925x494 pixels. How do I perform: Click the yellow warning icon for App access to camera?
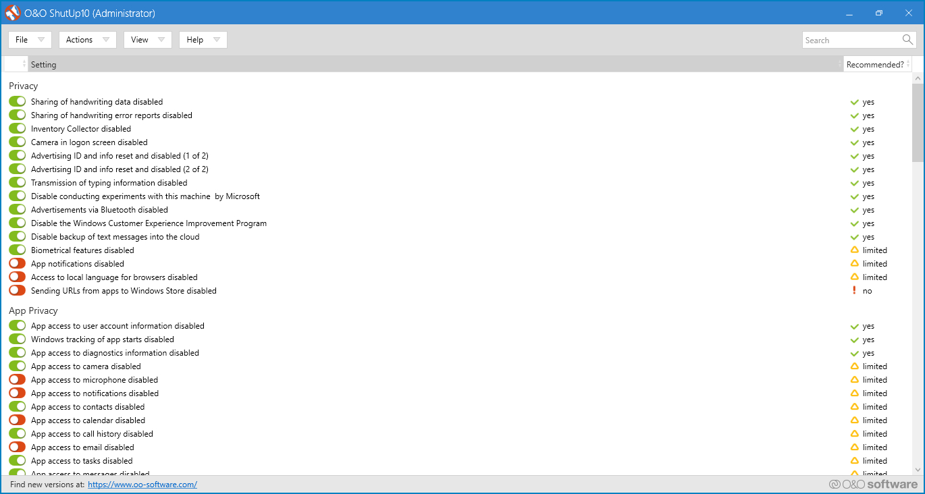tap(855, 366)
